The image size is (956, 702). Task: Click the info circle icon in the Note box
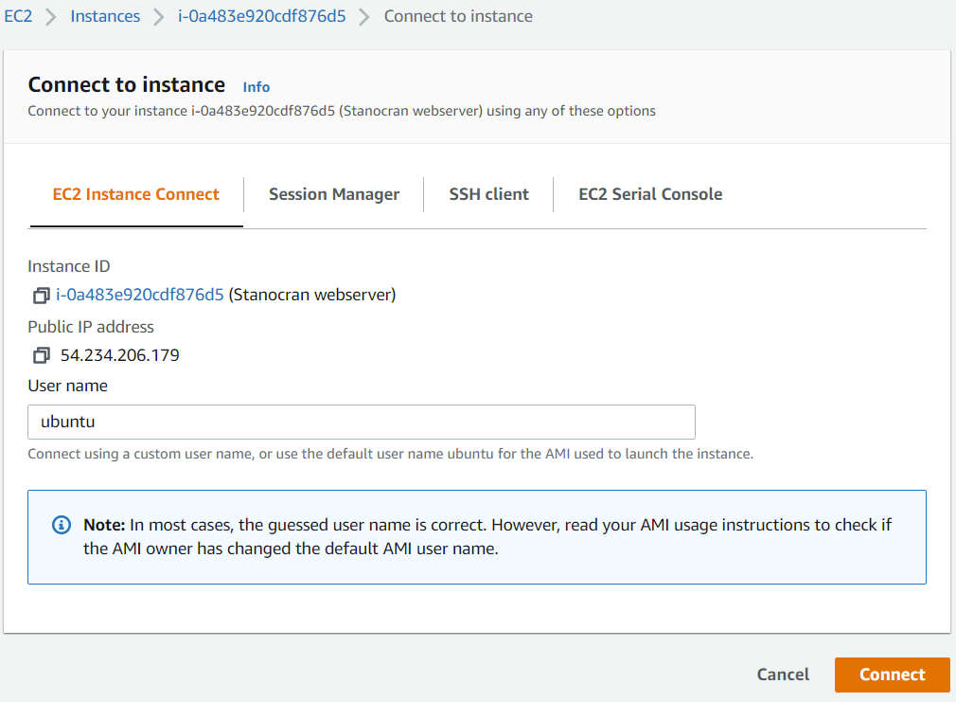point(61,524)
